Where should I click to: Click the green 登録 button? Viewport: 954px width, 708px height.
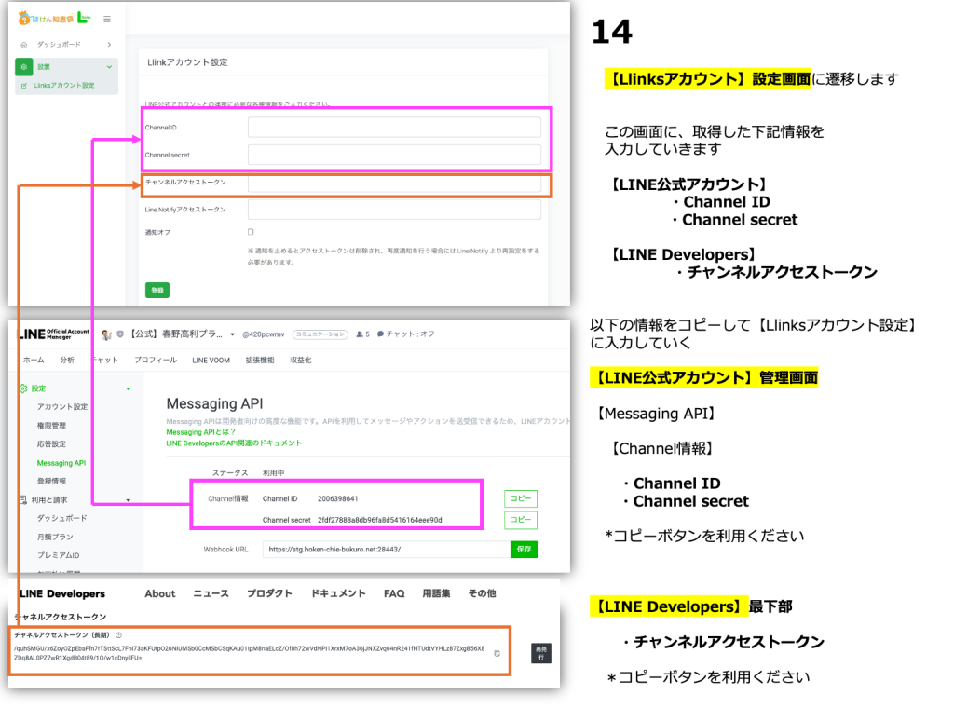click(157, 290)
